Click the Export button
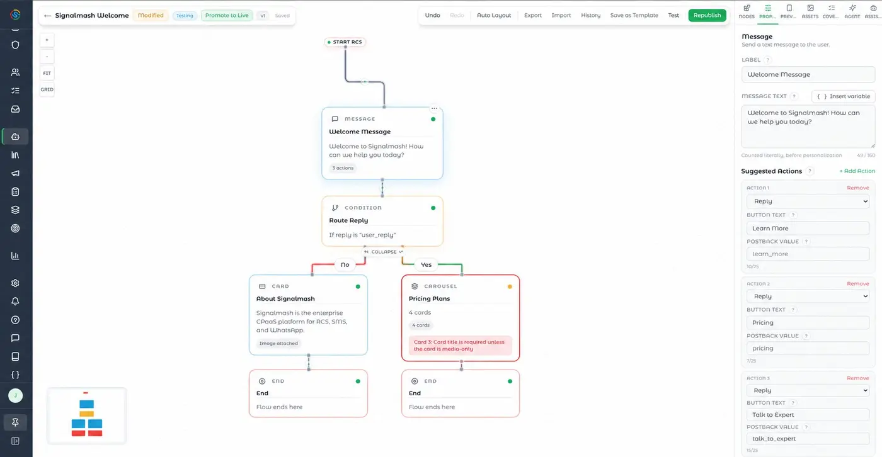Viewport: 882px width, 457px height. coord(533,16)
